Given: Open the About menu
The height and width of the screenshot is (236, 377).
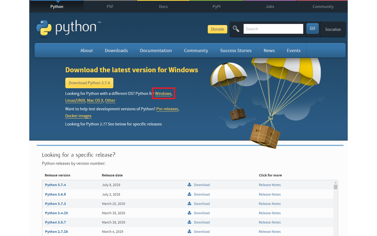Looking at the screenshot, I should (86, 50).
